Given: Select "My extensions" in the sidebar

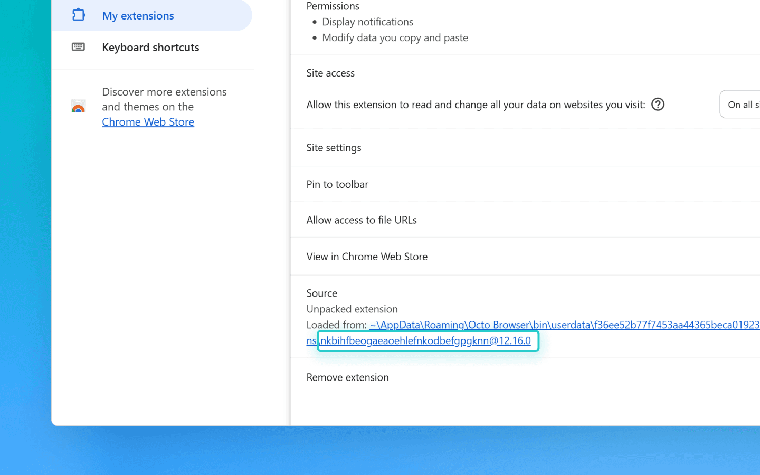Looking at the screenshot, I should 138,16.
